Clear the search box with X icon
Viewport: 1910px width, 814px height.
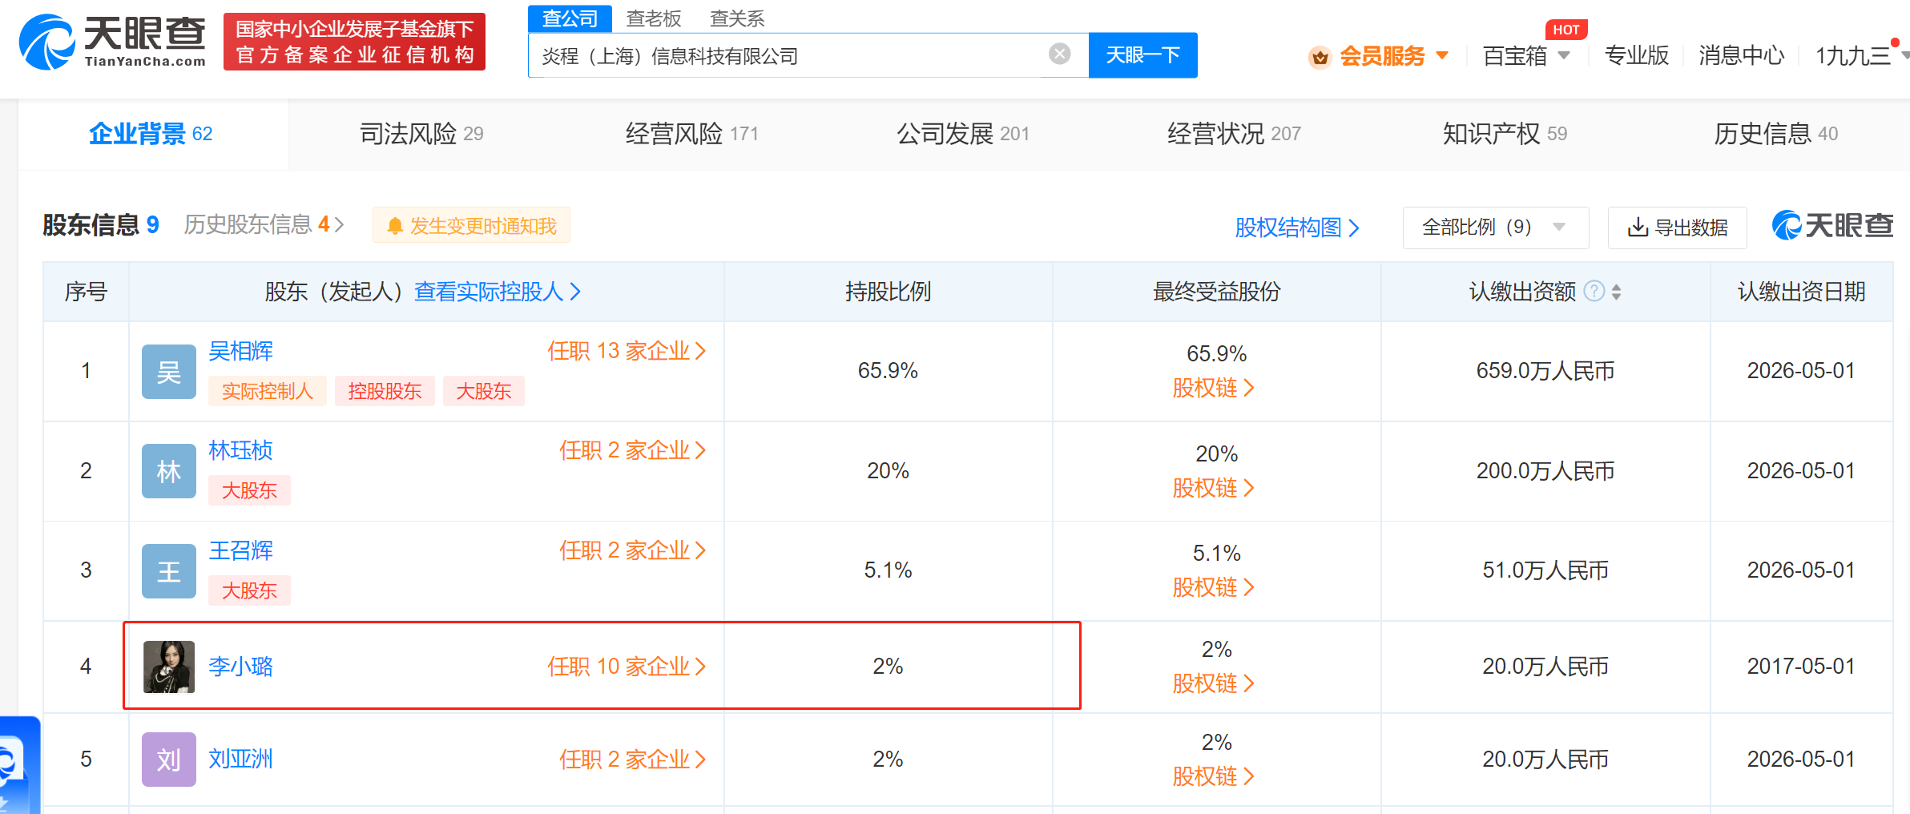pos(1059,54)
